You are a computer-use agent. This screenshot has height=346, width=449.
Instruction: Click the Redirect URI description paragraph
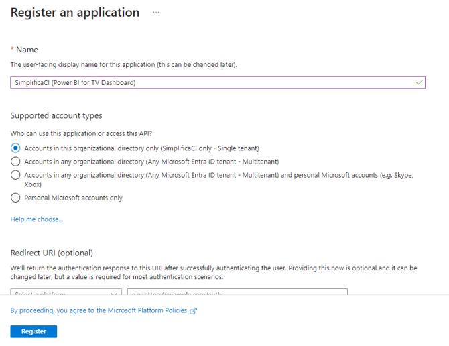214,272
